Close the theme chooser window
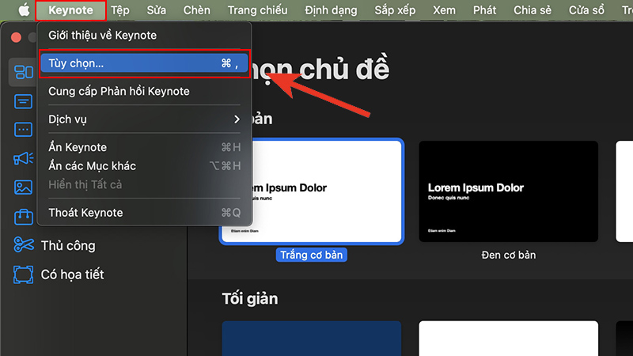This screenshot has width=633, height=356. (x=16, y=37)
